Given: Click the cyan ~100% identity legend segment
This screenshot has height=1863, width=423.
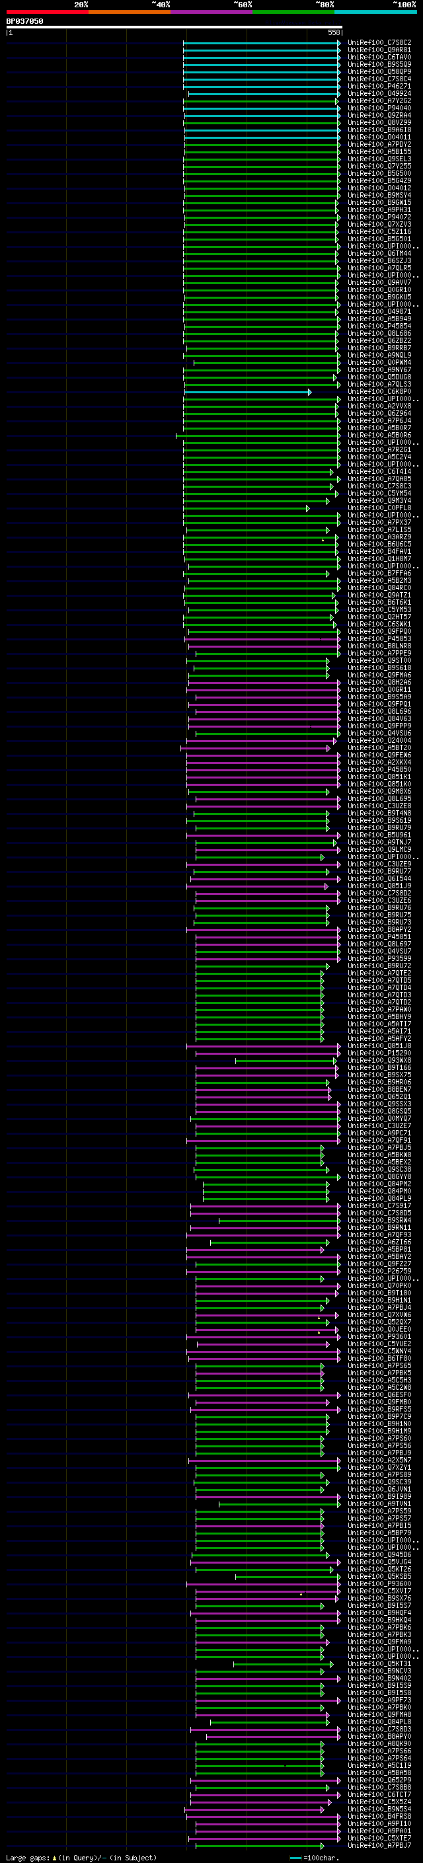Looking at the screenshot, I should click(375, 12).
